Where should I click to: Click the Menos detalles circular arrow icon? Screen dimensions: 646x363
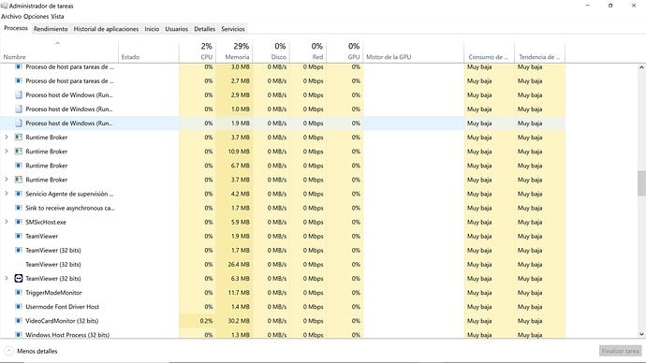click(x=8, y=351)
